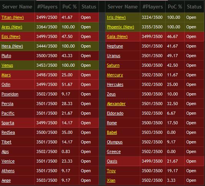Click the left PoC % column header
The width and height of the screenshot is (205, 186).
pos(69,7)
